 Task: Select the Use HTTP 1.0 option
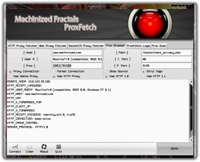(107, 76)
